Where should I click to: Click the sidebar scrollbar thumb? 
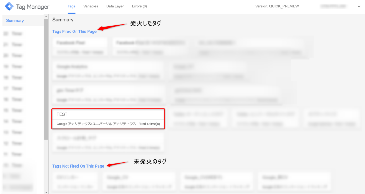click(46, 79)
